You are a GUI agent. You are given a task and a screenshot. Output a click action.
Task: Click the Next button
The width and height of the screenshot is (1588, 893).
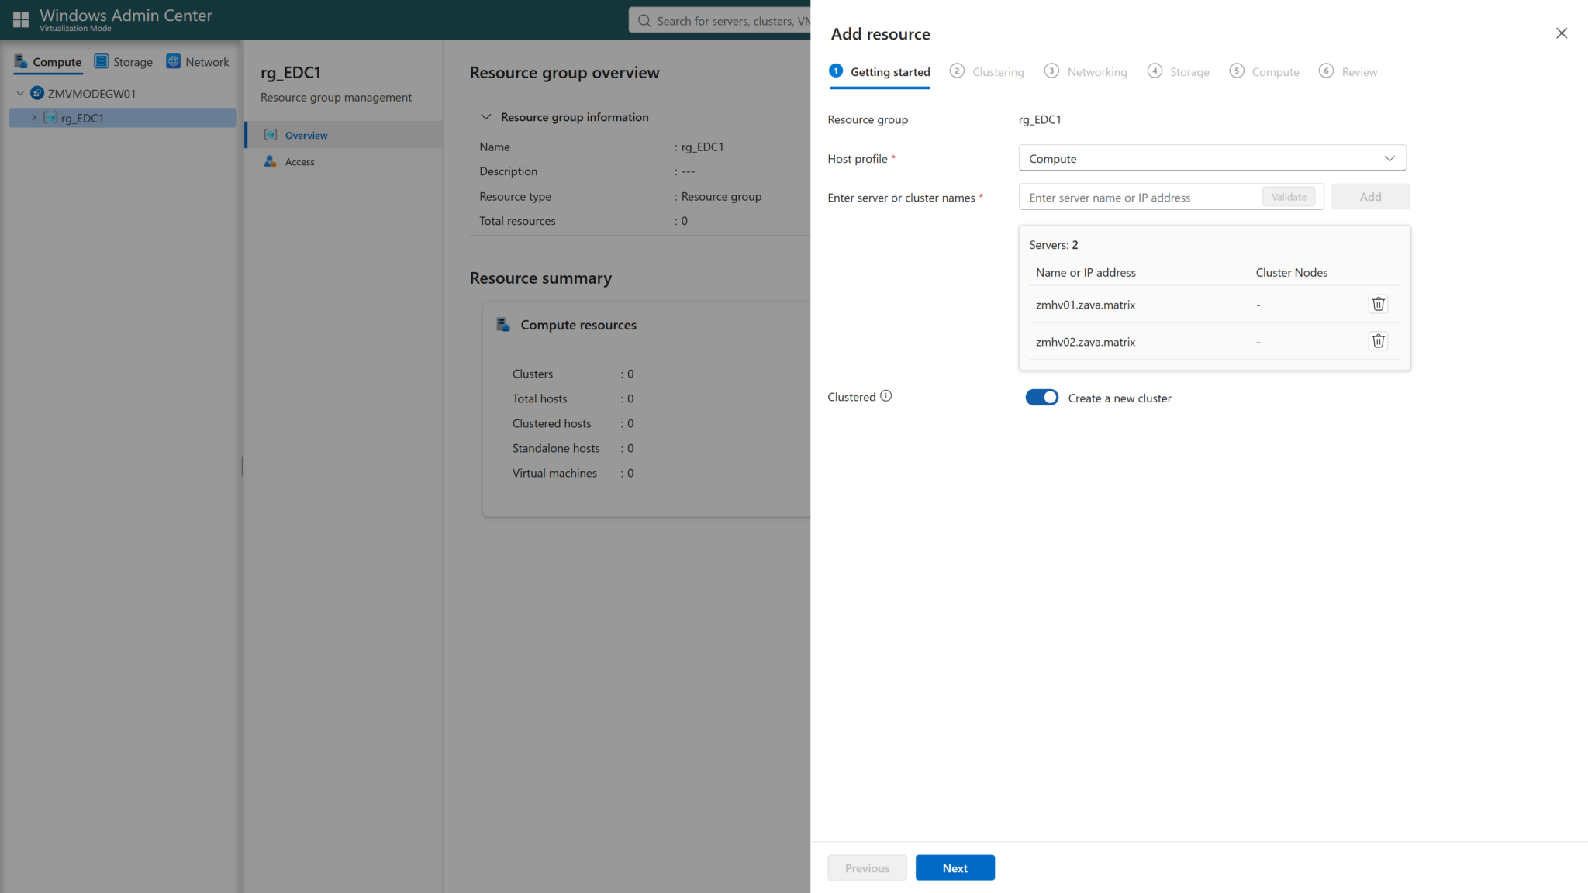click(955, 867)
